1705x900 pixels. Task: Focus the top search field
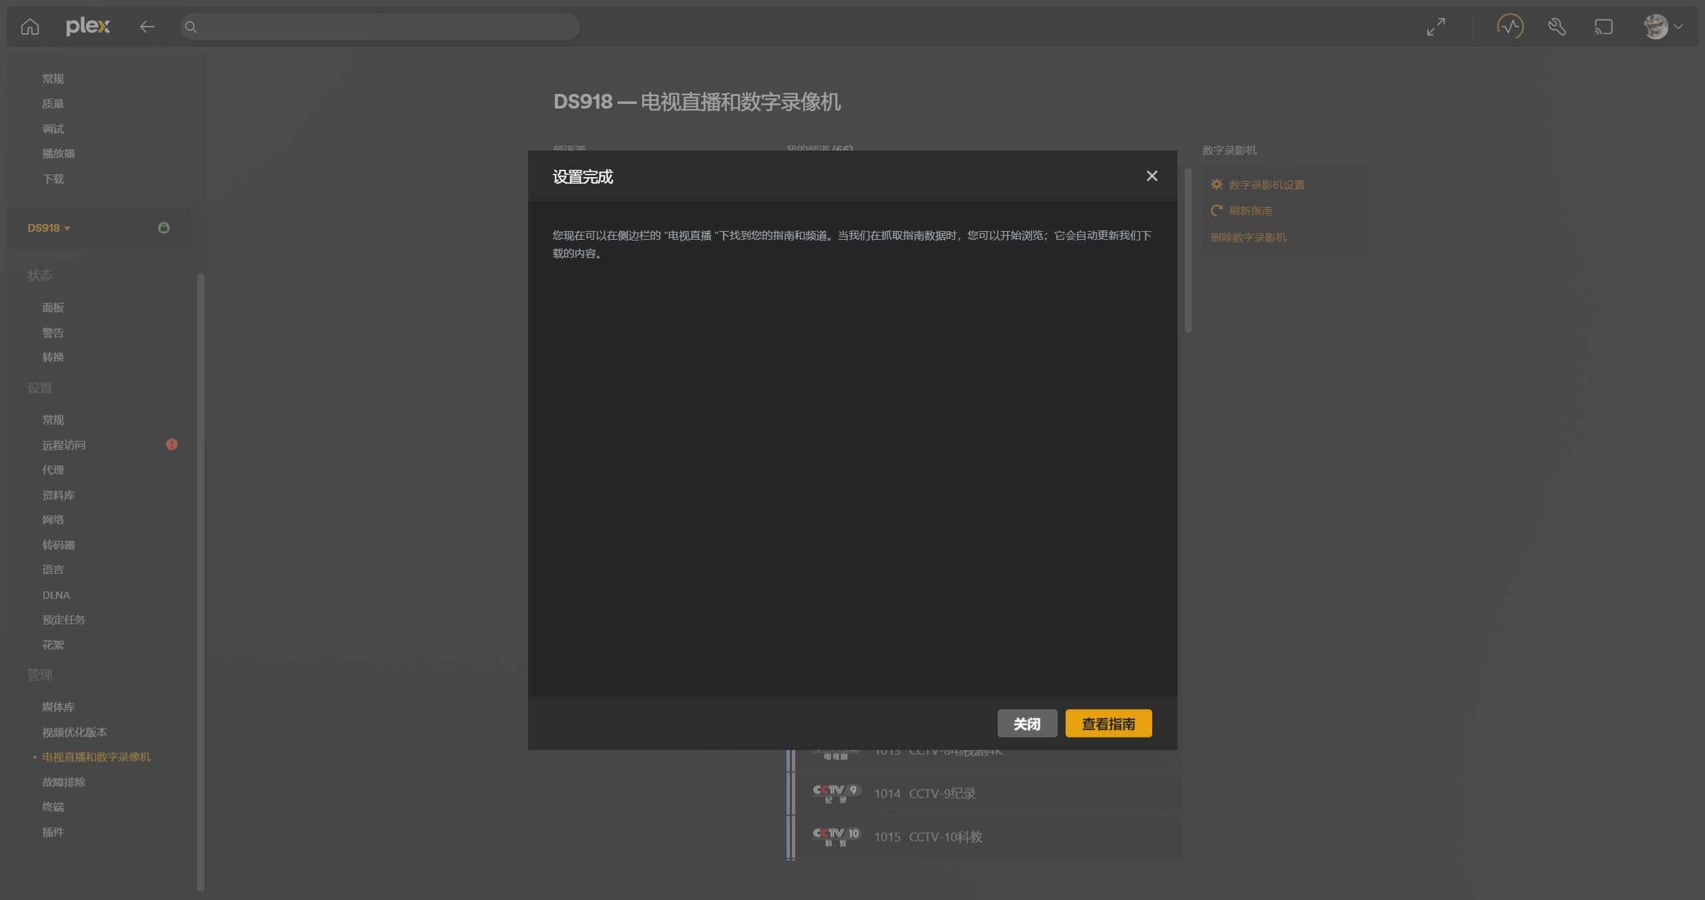pyautogui.click(x=380, y=27)
